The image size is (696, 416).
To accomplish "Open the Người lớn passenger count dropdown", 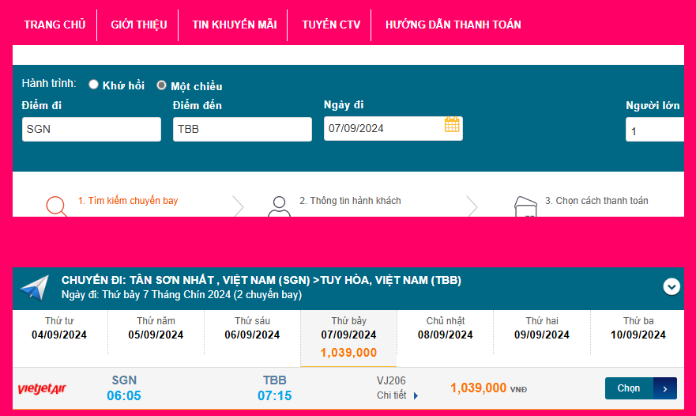I will point(654,130).
